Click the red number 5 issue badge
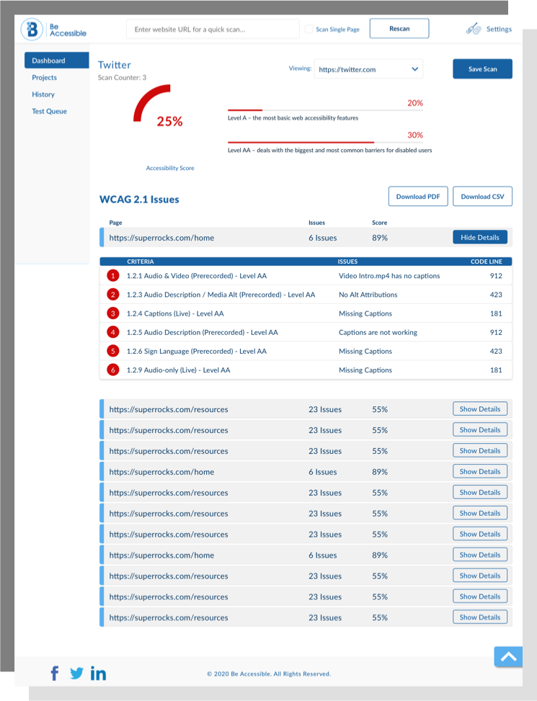The width and height of the screenshot is (537, 701). point(113,351)
